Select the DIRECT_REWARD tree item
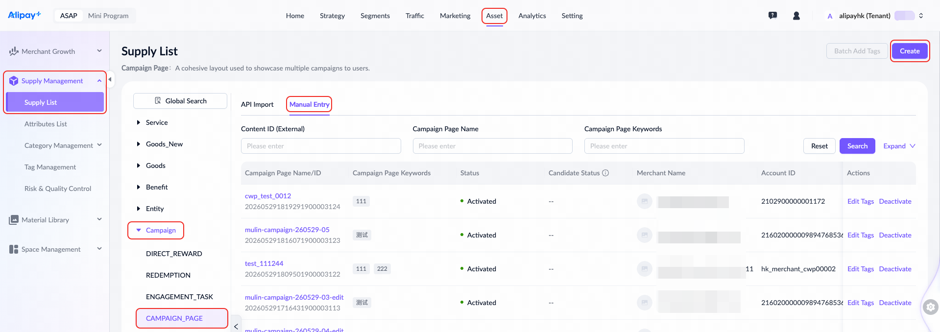Viewport: 940px width, 332px height. point(174,254)
